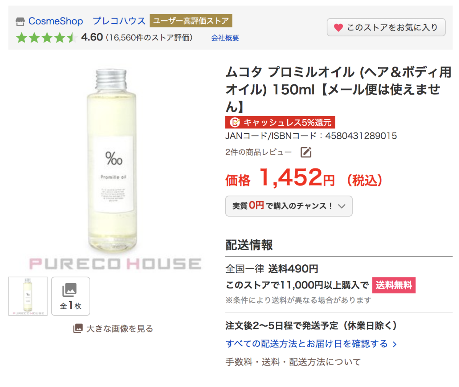Open 2件の商品レビュー reviews link

(x=258, y=152)
